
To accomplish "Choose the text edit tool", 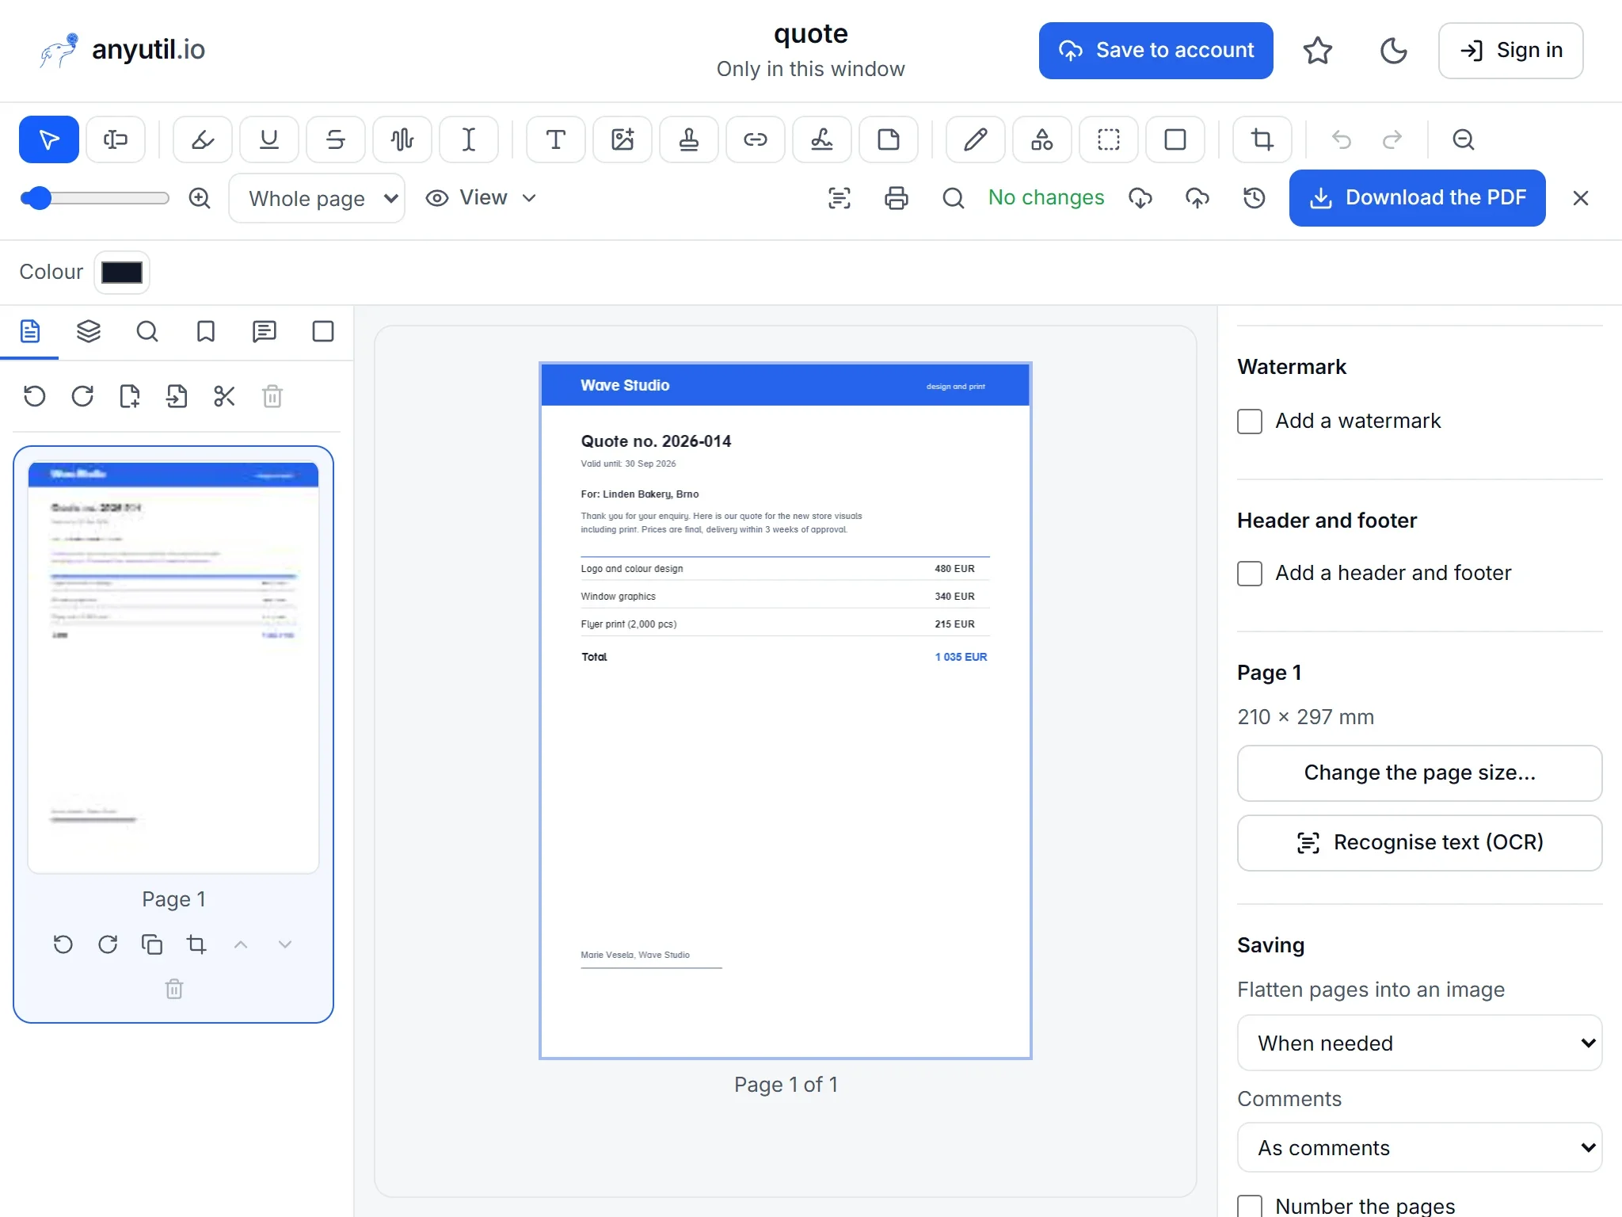I will [x=116, y=140].
